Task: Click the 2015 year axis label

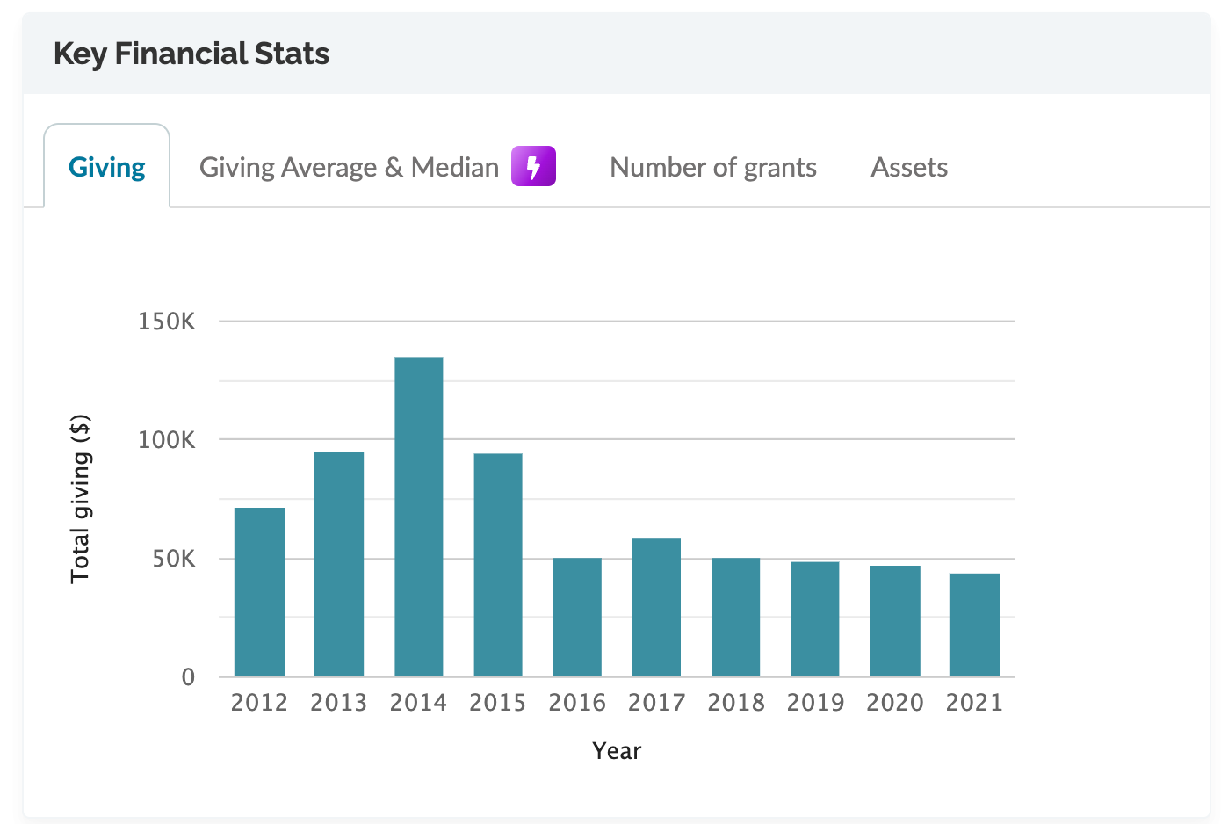Action: (497, 703)
